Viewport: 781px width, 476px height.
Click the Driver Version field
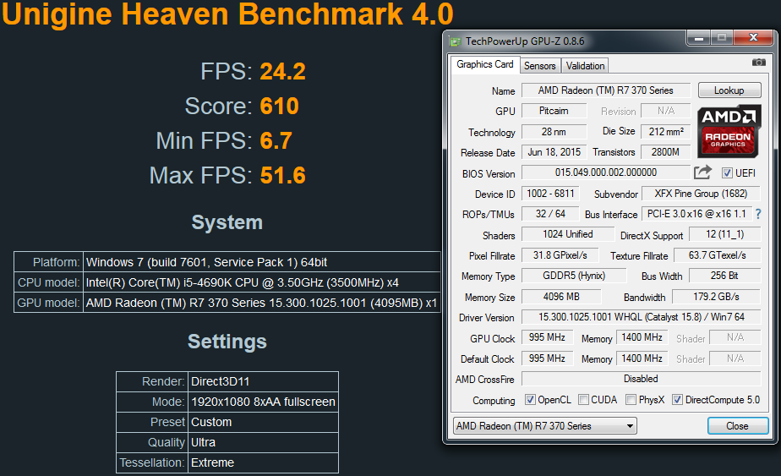(641, 317)
